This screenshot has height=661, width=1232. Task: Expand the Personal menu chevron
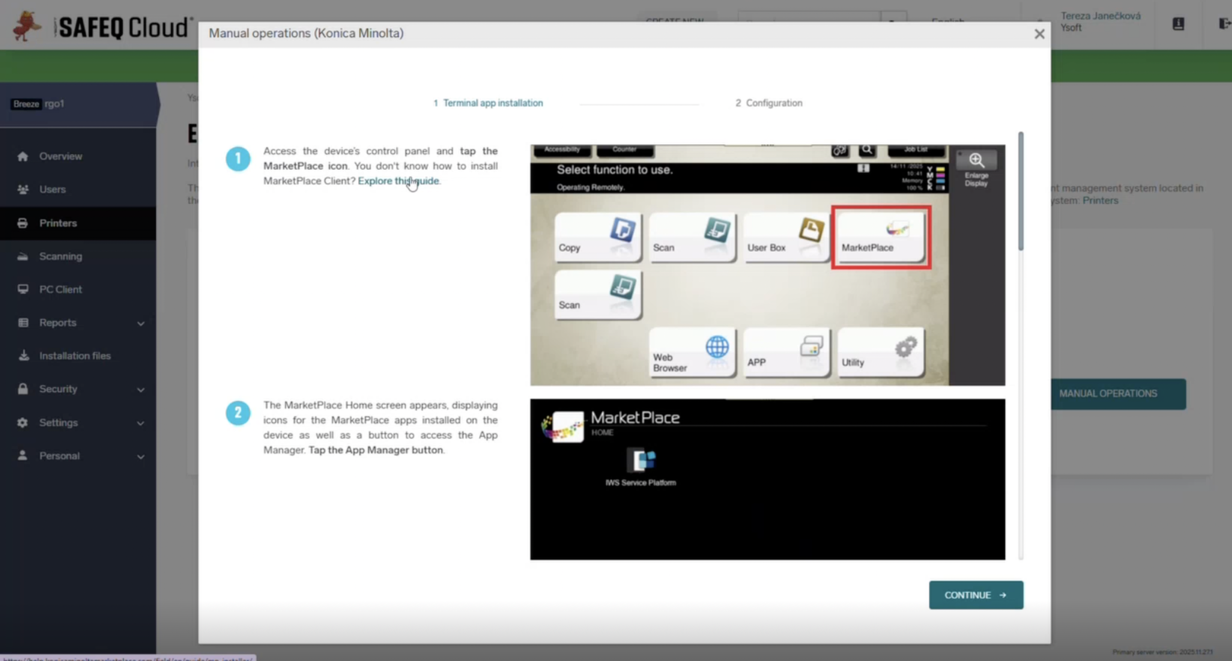pos(141,457)
